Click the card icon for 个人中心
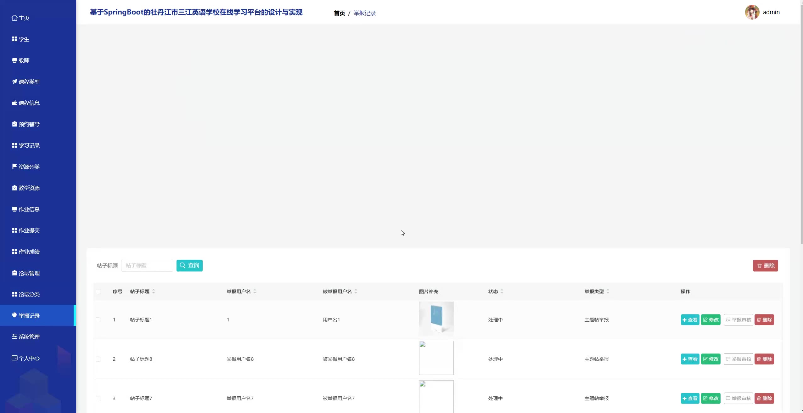The height and width of the screenshot is (413, 803). pos(14,358)
